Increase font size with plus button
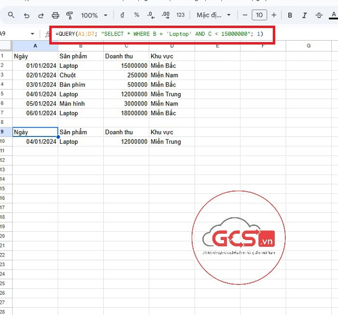 pyautogui.click(x=274, y=15)
